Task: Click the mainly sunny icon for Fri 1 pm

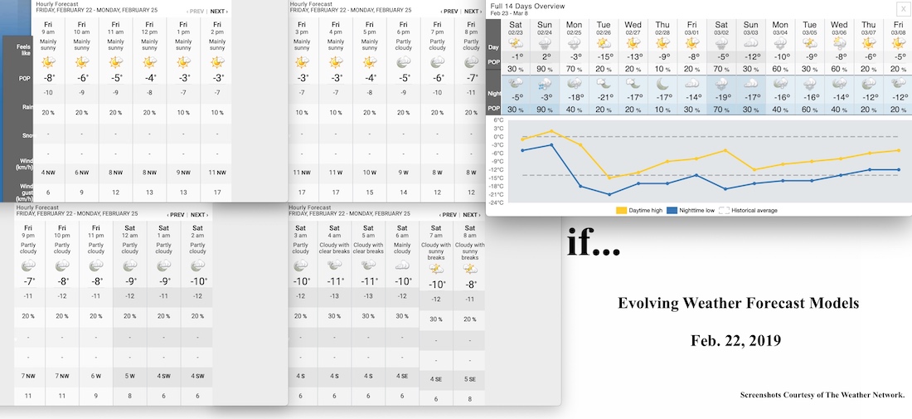Action: pos(184,61)
